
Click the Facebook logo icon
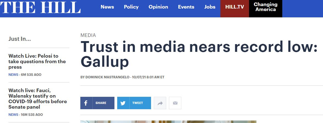click(x=86, y=103)
